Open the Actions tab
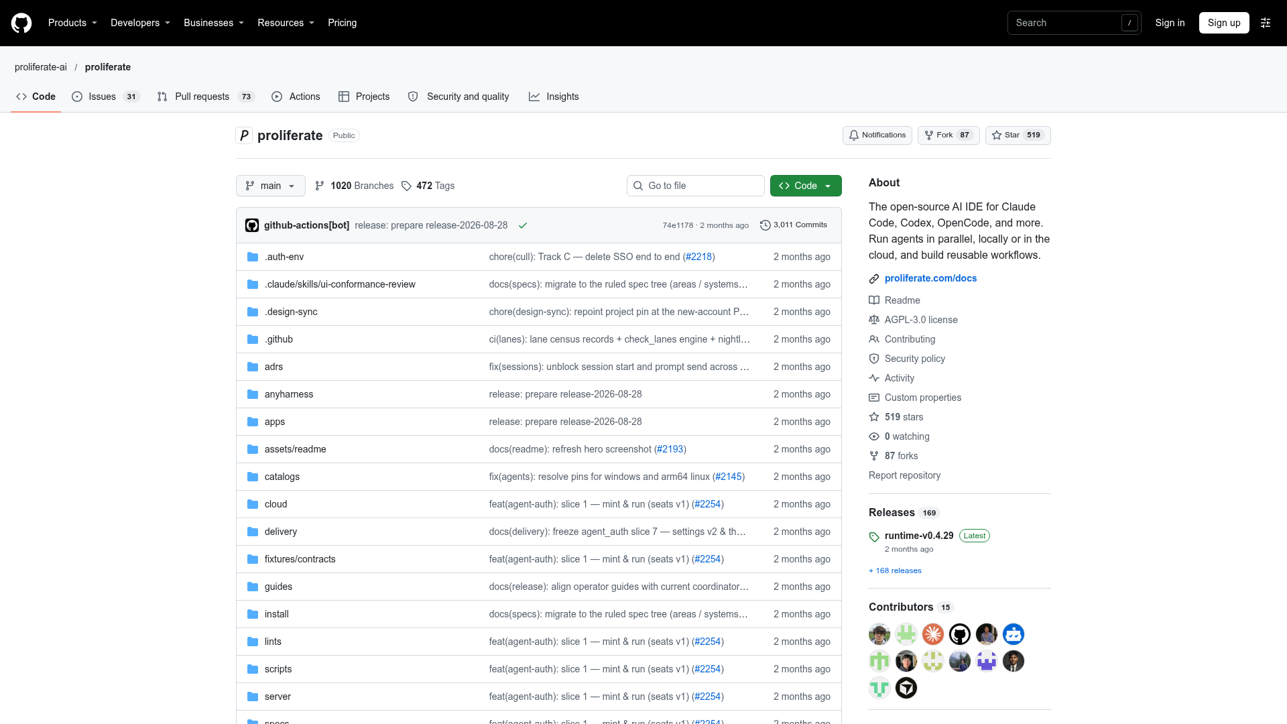 click(x=296, y=97)
